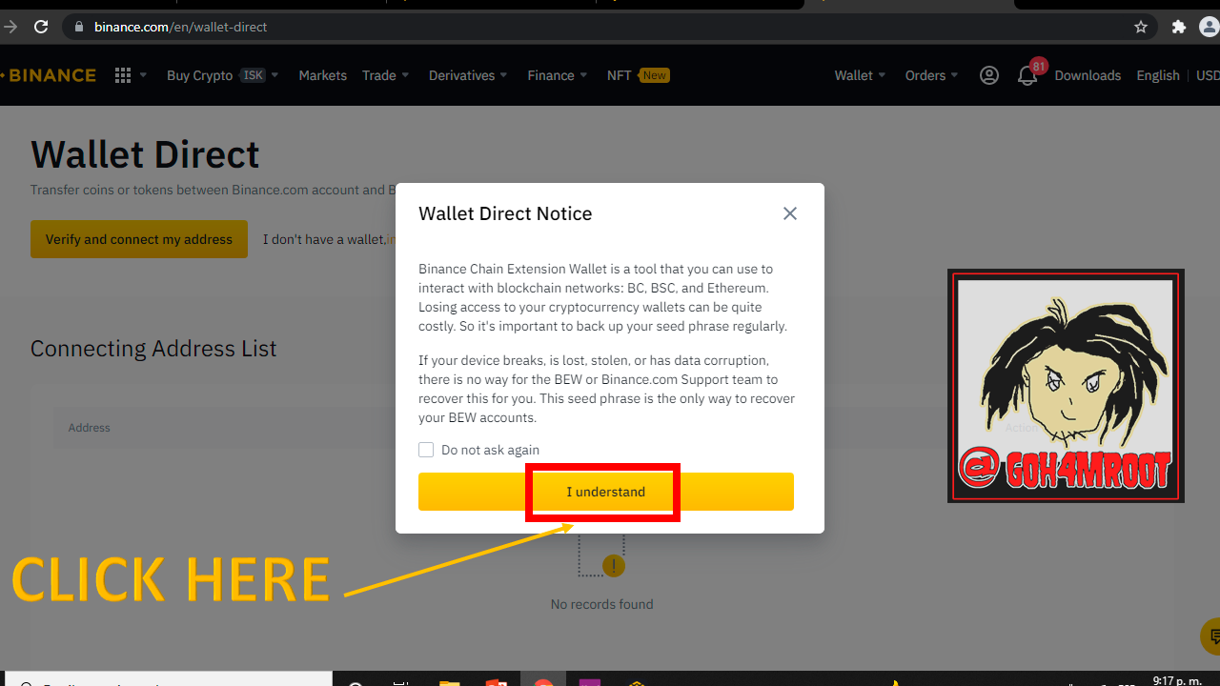Open the NFT section marked New

pyautogui.click(x=639, y=75)
